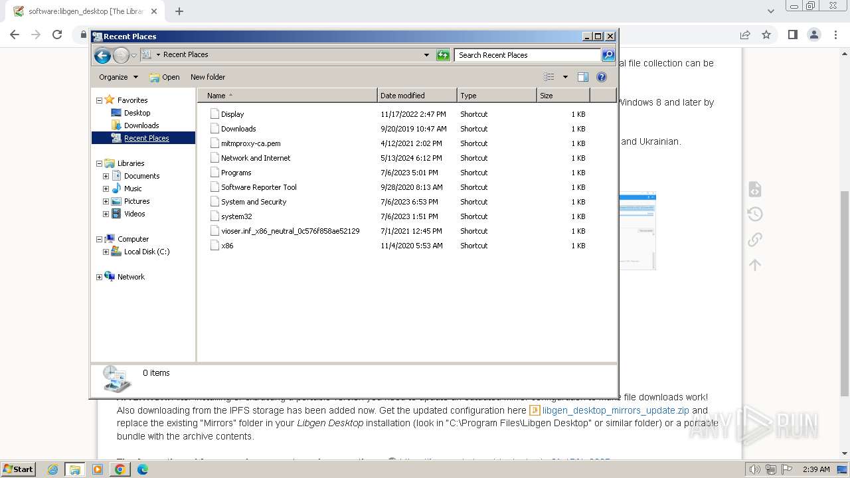Expand the Network tree node
This screenshot has width=850, height=478.
click(x=99, y=277)
